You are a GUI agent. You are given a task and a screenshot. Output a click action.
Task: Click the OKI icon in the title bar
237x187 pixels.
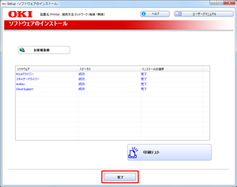(x=4, y=4)
